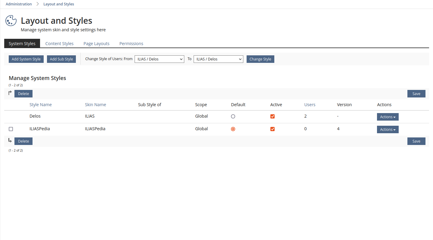This screenshot has width=433, height=240.
Task: Click the Global scope in ILIASPedia row
Action: click(x=201, y=128)
